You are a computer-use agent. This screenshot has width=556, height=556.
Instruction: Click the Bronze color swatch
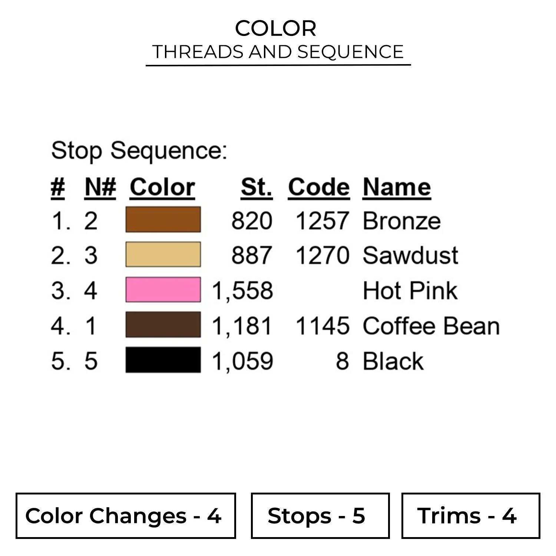(x=163, y=220)
